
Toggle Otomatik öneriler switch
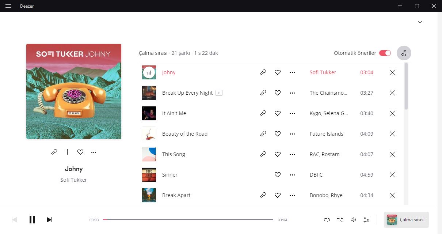(385, 53)
